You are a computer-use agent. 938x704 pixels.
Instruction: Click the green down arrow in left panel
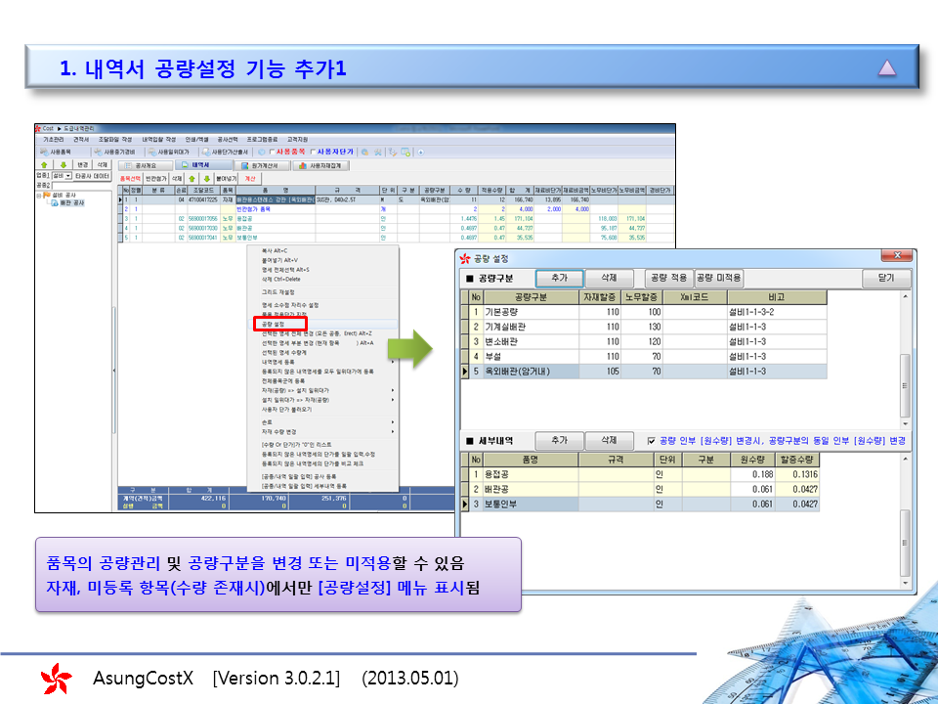[x=64, y=164]
